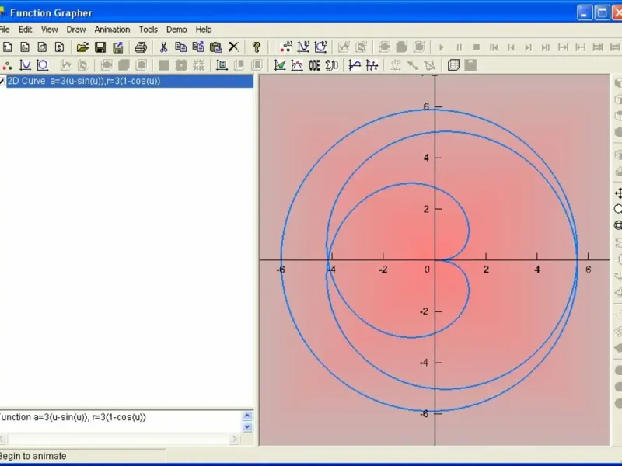Click the ODE equation toolbar icon
This screenshot has height=466, width=622.
(314, 65)
